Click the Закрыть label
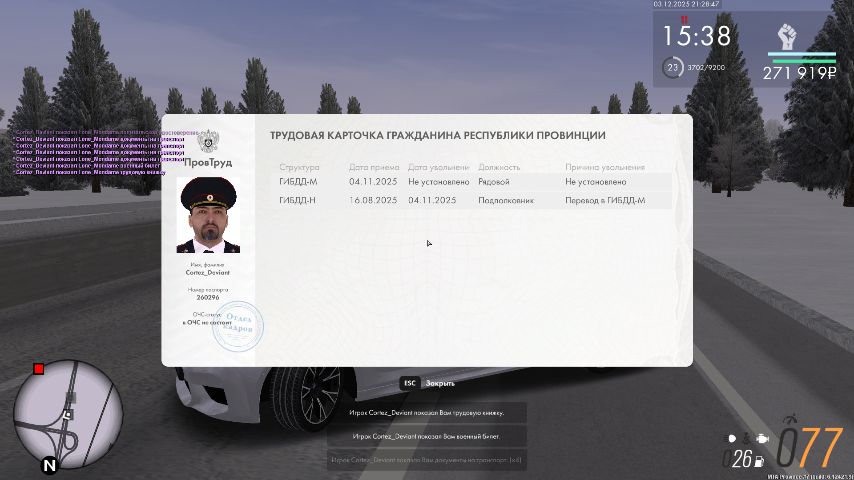 pyautogui.click(x=440, y=383)
